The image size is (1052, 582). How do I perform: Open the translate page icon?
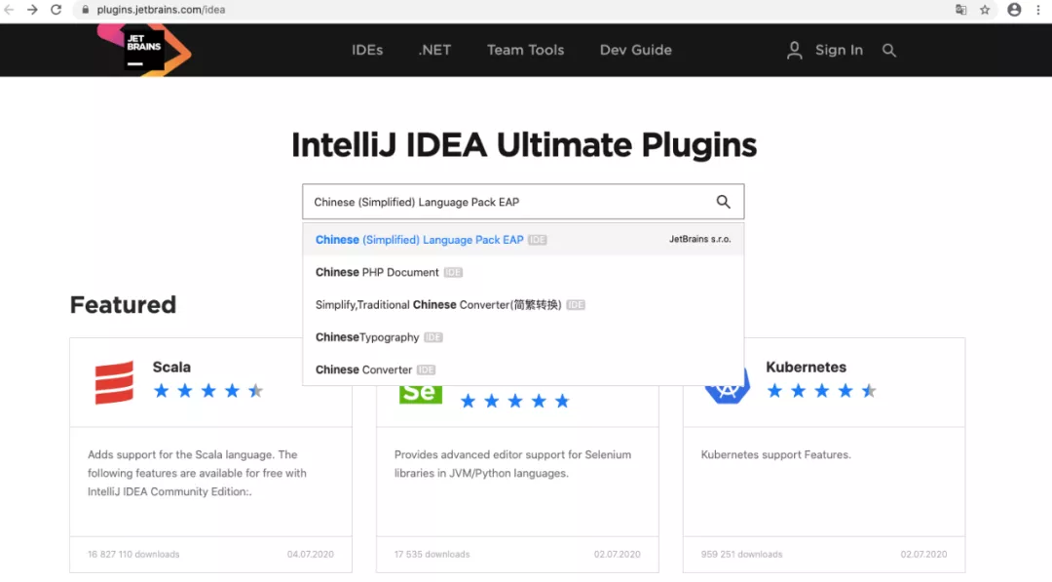(960, 10)
